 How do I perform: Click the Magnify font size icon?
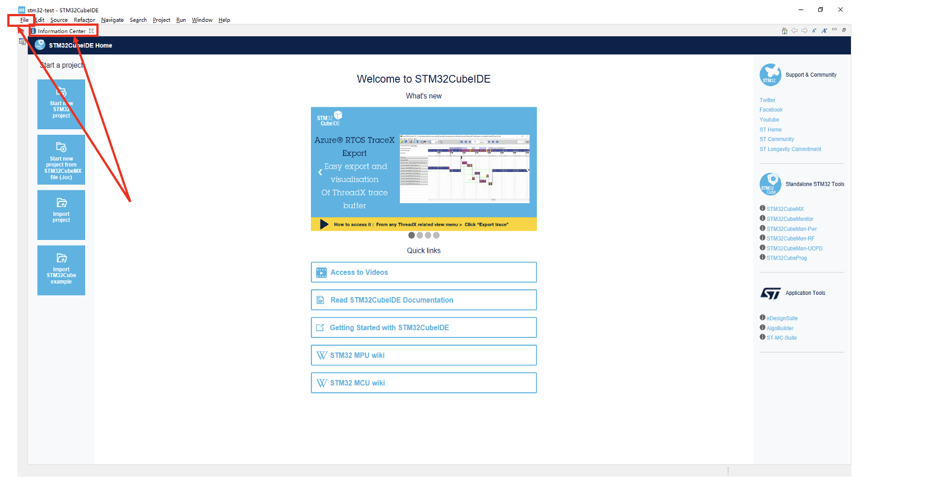click(824, 31)
